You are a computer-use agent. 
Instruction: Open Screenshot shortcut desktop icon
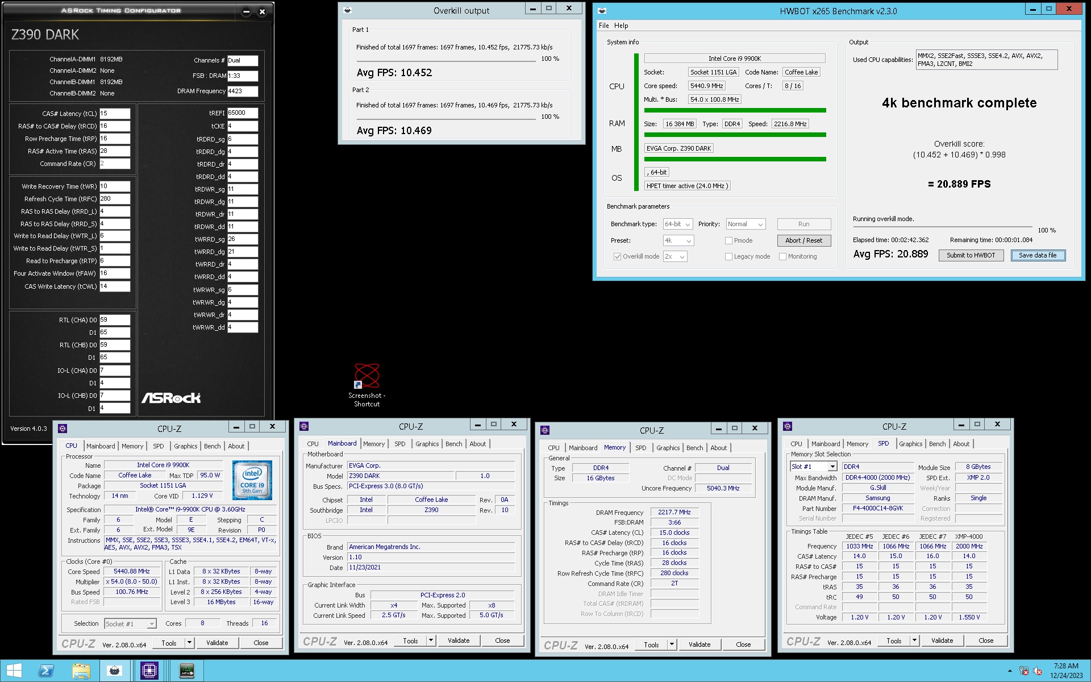pyautogui.click(x=367, y=385)
